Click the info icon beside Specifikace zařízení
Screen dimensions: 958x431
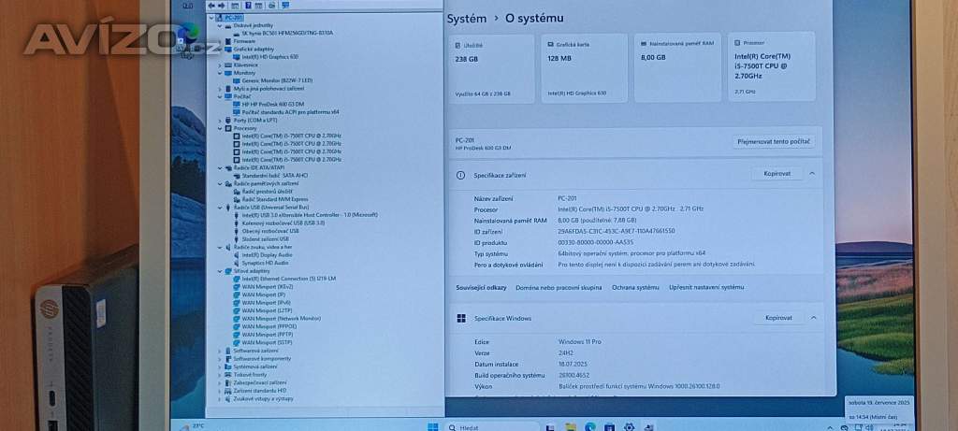[460, 175]
